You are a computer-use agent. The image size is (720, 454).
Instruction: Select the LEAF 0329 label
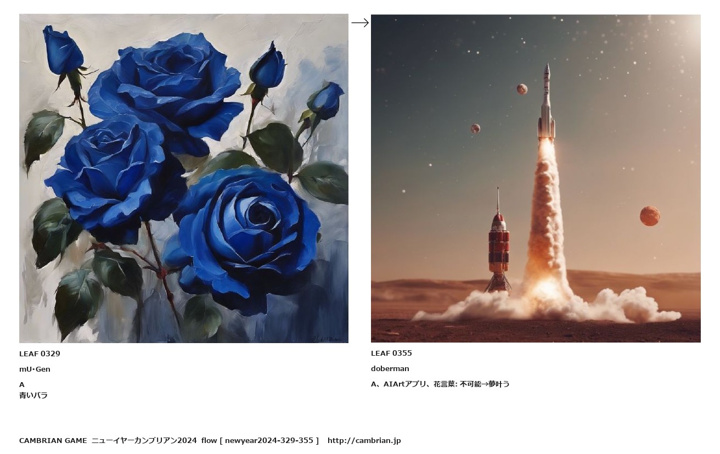pos(40,354)
